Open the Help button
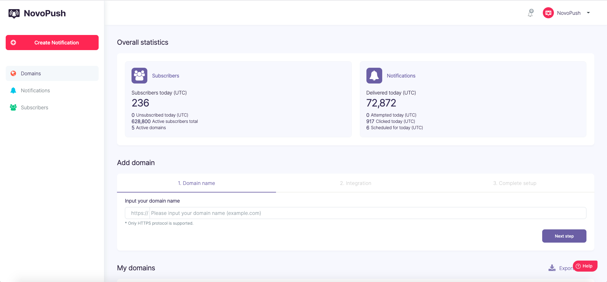The width and height of the screenshot is (607, 282). click(x=585, y=266)
